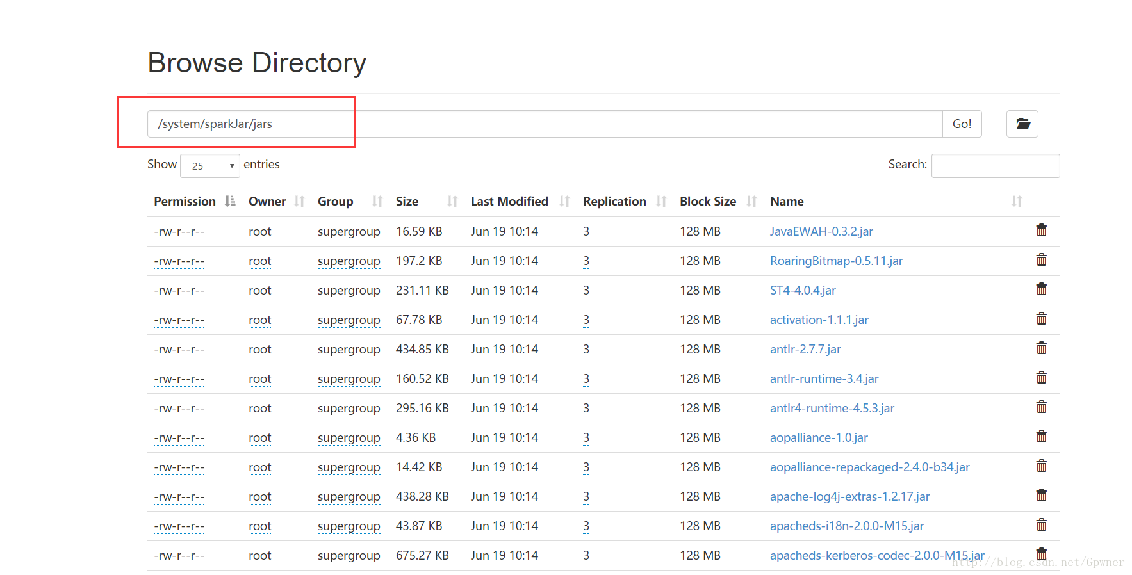Remove apacheds-i18n-2.0.0-M15.jar with trash icon
Viewport: 1132px width, 575px height.
[x=1041, y=525]
